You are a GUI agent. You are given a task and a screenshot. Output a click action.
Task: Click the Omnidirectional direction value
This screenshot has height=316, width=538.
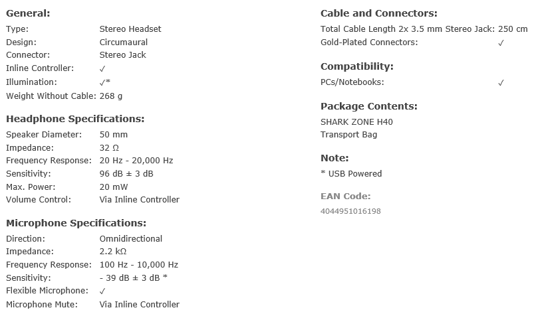[x=131, y=238]
